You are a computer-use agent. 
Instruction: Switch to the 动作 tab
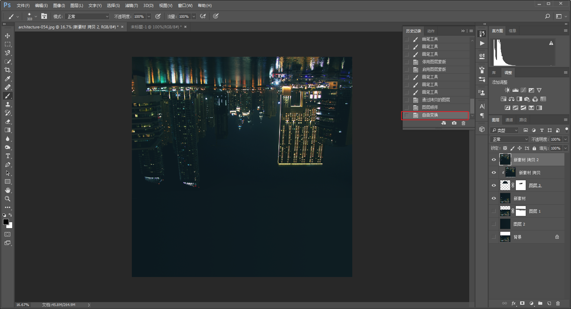click(x=431, y=31)
